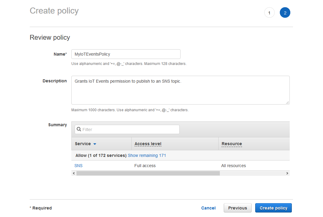Expand list with Show remaining 171
323x217 pixels.
pyautogui.click(x=147, y=155)
